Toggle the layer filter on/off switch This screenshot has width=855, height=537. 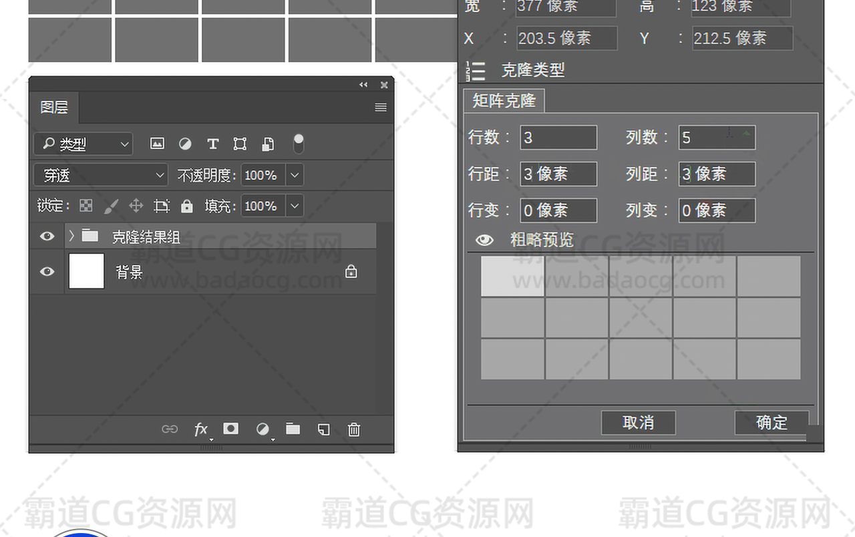298,143
